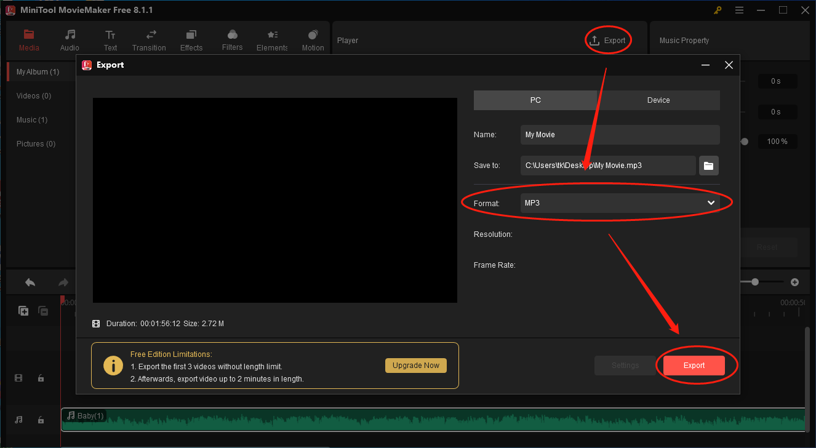The width and height of the screenshot is (816, 448).
Task: Open the Effects tab
Action: click(x=191, y=41)
